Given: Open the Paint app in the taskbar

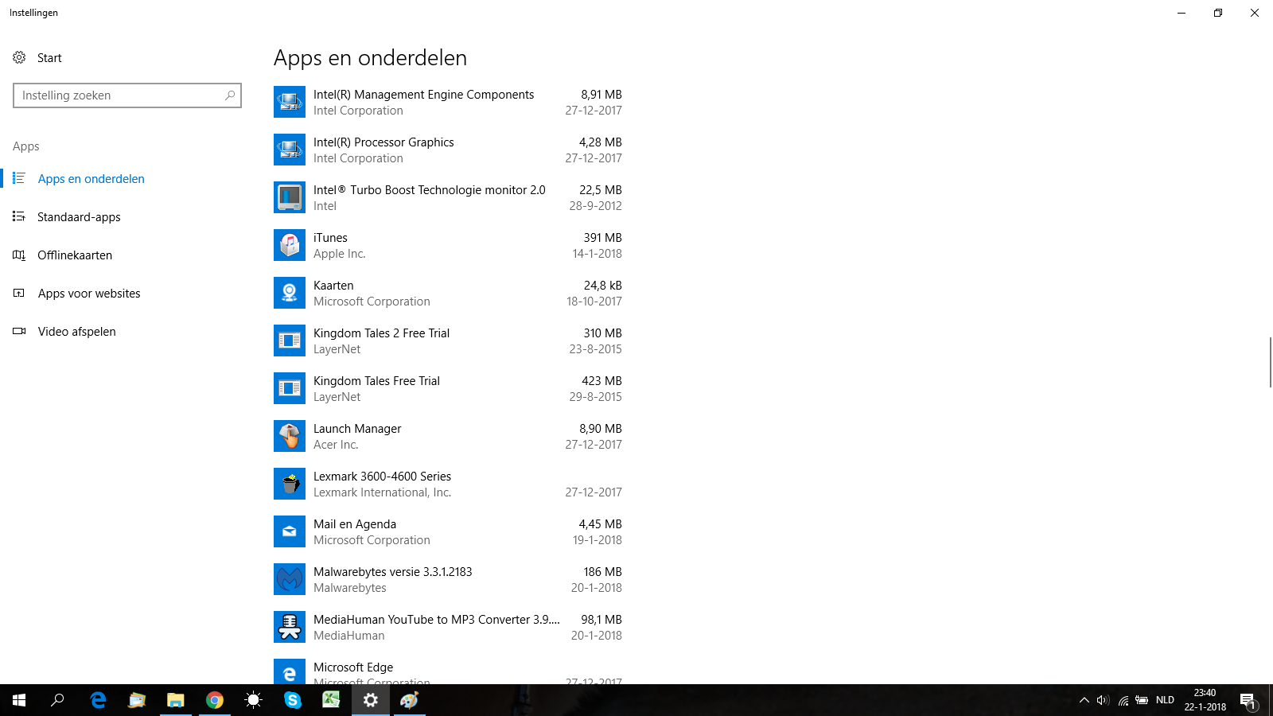Looking at the screenshot, I should 410,700.
